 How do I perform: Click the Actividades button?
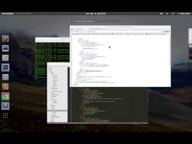point(8,14)
